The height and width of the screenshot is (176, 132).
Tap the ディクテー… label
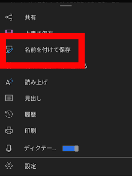(40, 148)
